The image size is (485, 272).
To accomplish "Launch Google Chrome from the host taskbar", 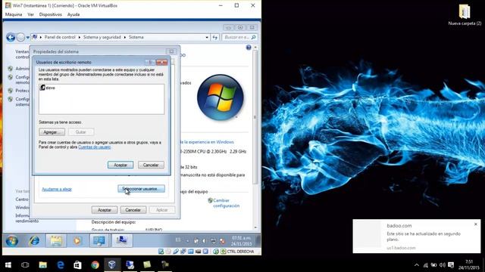I will pyautogui.click(x=95, y=264).
